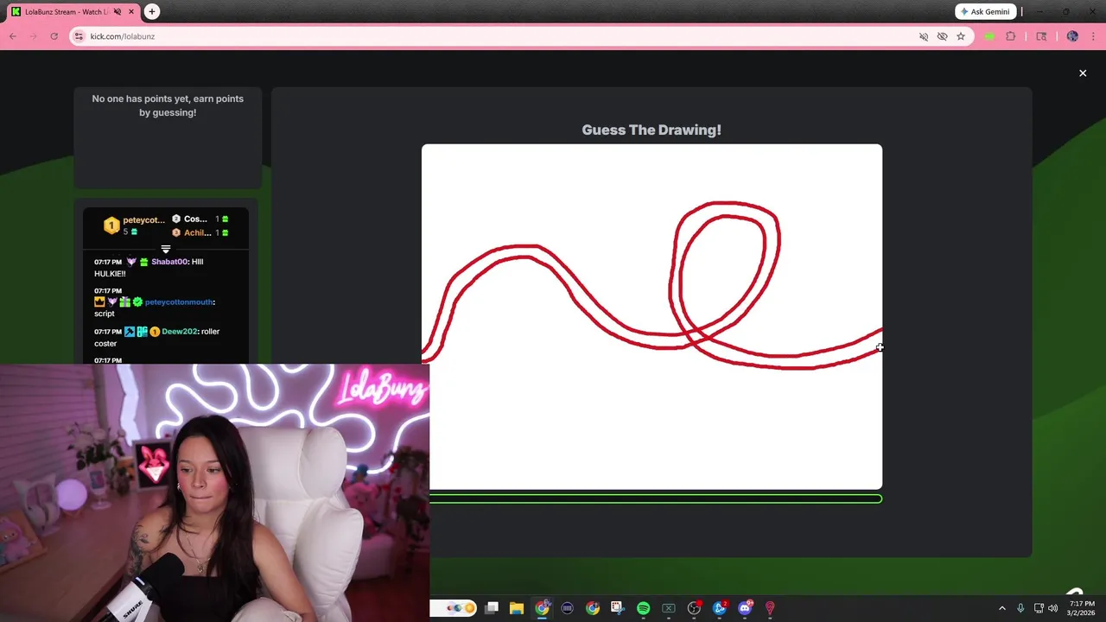
Task: Click the gold rank 1 hexagon badge
Action: [111, 225]
